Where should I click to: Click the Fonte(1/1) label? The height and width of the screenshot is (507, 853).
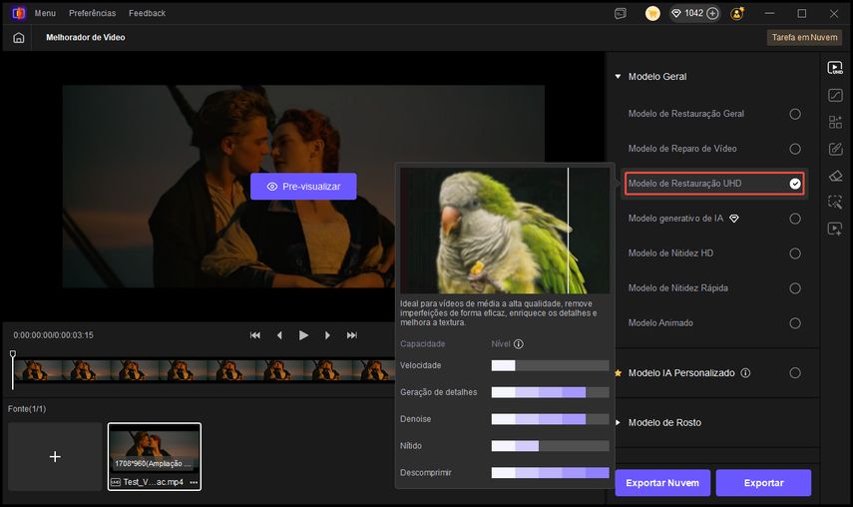(x=27, y=408)
